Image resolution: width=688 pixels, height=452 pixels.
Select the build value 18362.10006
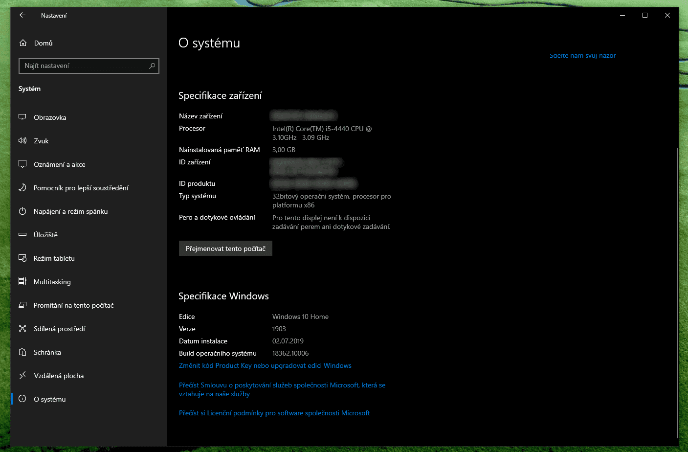[290, 353]
